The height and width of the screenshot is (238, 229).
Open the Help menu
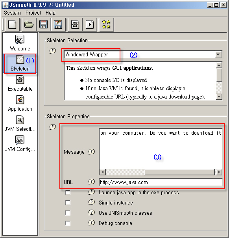[x=50, y=13]
